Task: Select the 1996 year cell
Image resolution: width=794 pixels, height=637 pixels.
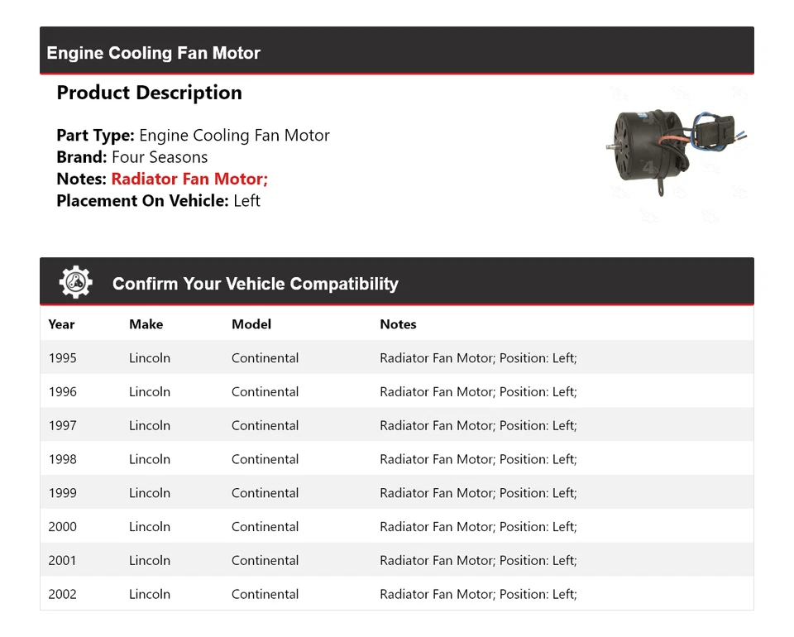Action: point(62,392)
